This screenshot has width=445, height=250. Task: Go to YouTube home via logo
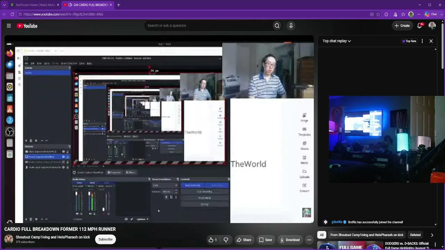[27, 26]
